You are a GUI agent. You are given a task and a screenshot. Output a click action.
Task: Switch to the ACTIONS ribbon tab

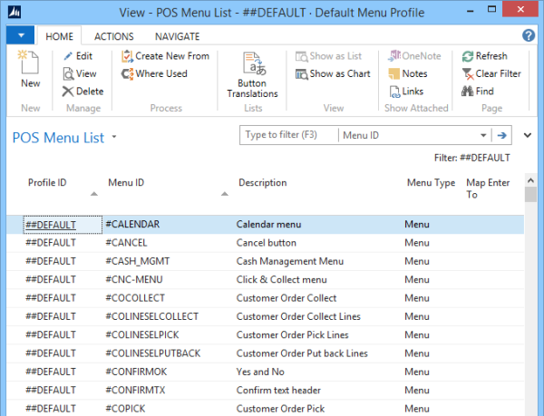(x=113, y=36)
